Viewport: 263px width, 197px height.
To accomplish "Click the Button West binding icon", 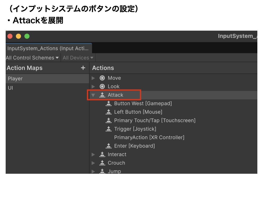I will coord(109,103).
